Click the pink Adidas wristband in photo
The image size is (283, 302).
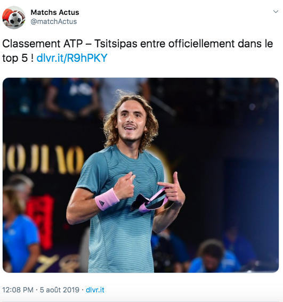107,199
